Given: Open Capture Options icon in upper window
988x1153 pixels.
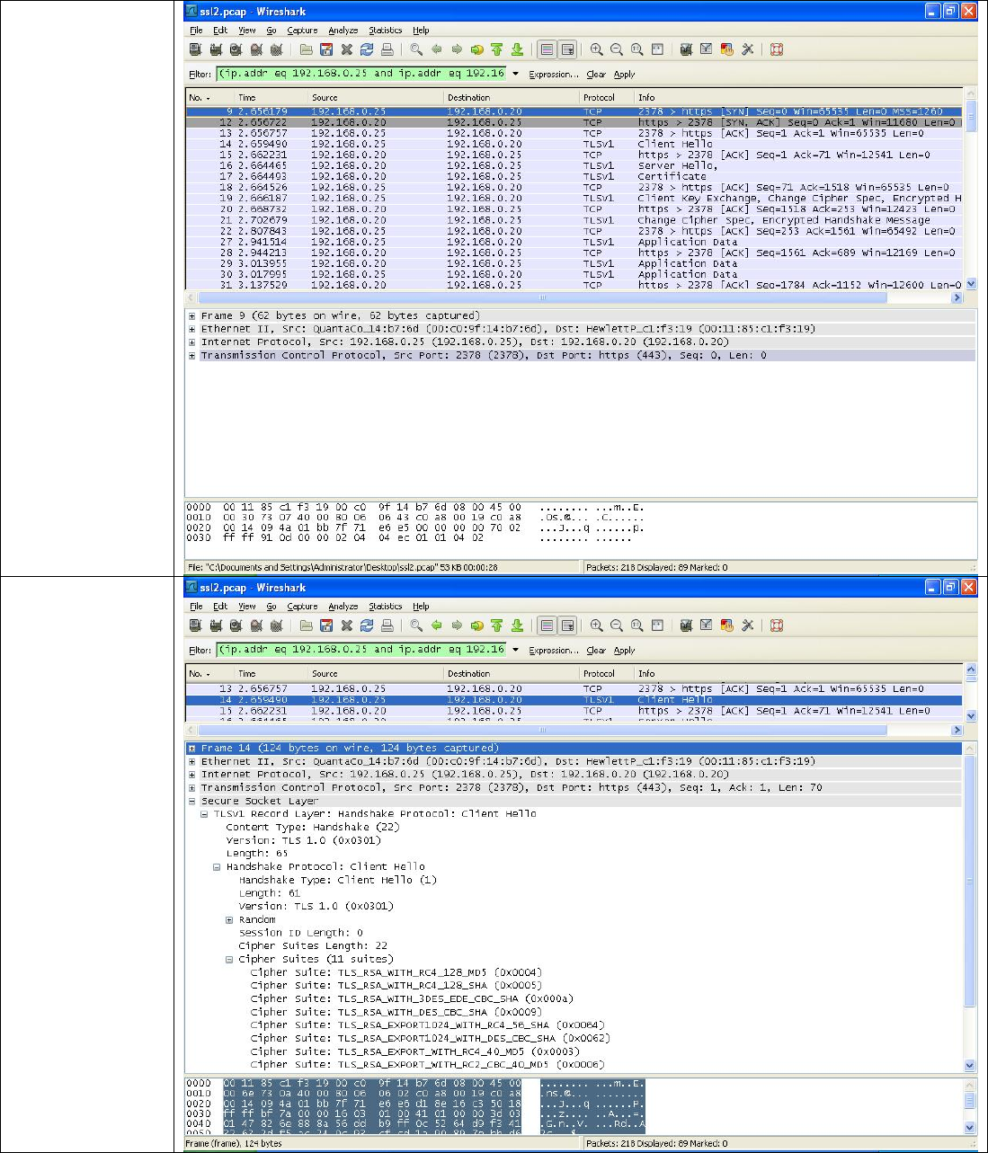Looking at the screenshot, I should tap(216, 49).
